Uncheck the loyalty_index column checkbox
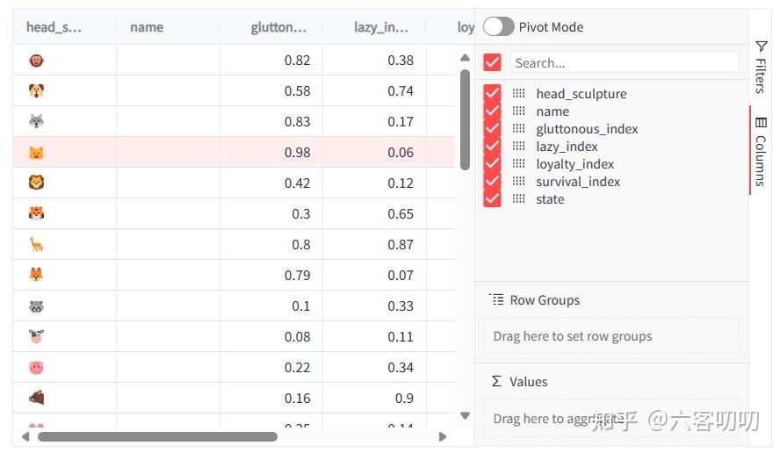The width and height of the screenshot is (780, 453). tap(492, 163)
